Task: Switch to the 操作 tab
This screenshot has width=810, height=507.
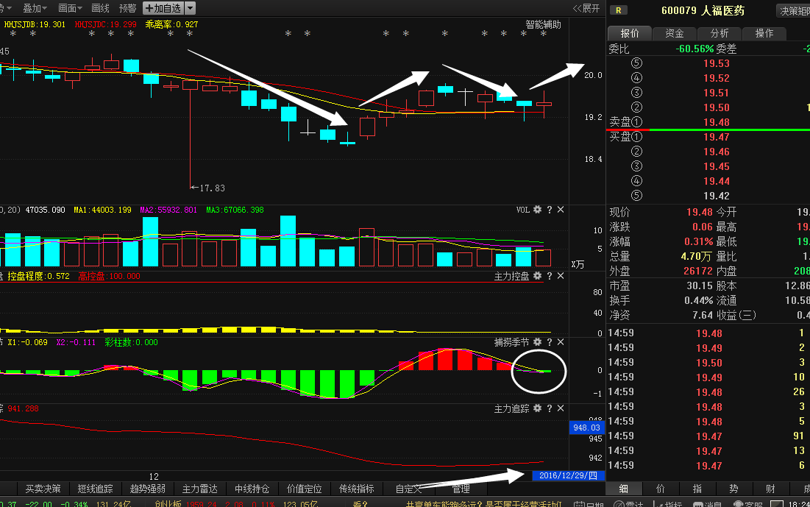Action: pyautogui.click(x=764, y=33)
